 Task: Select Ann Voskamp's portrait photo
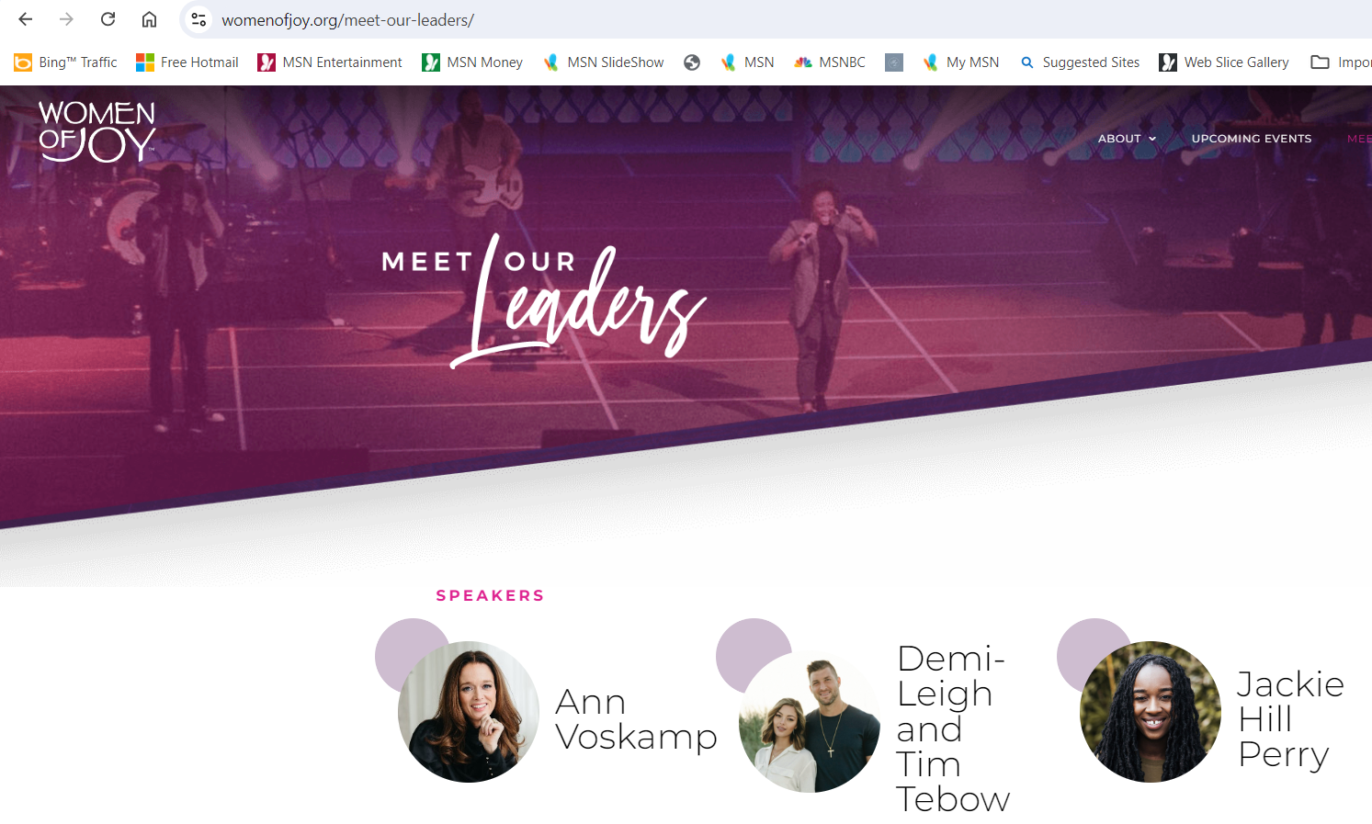[x=469, y=712]
